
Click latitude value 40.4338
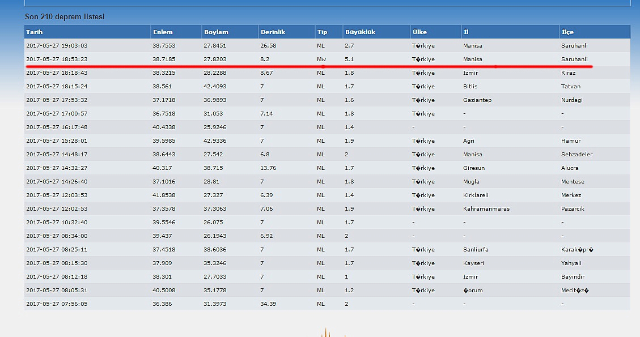(164, 127)
